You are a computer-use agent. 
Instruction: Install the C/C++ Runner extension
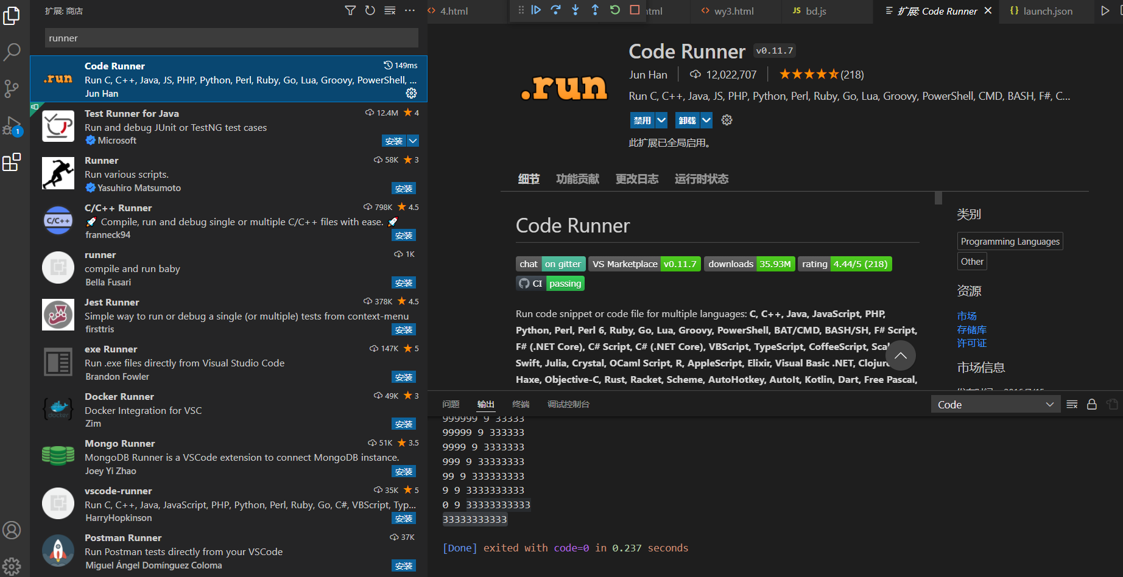[404, 236]
